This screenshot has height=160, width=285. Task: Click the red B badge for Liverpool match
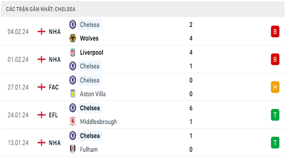click(x=275, y=59)
